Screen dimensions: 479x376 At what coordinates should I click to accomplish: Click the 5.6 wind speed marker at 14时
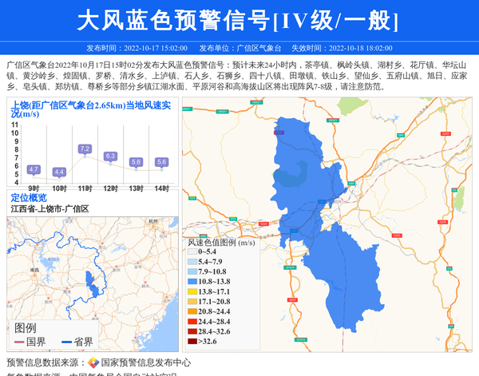coord(161,162)
